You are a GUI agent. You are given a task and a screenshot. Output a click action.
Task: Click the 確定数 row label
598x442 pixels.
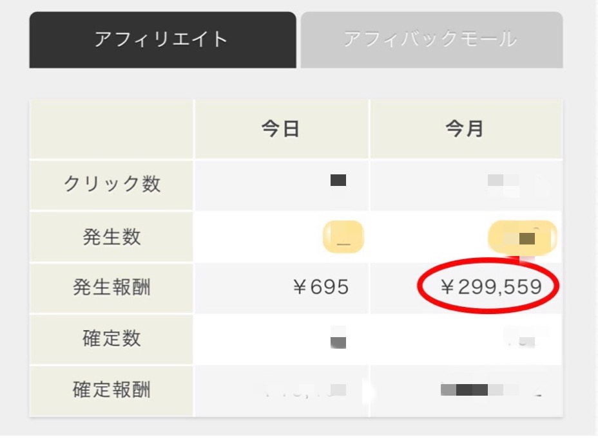(x=111, y=339)
